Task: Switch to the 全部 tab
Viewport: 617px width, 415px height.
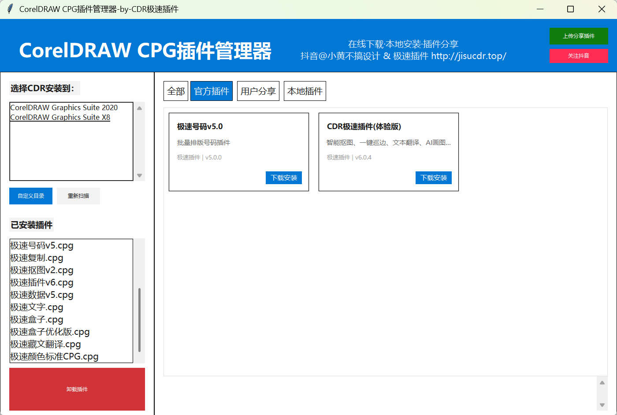Action: [x=175, y=91]
